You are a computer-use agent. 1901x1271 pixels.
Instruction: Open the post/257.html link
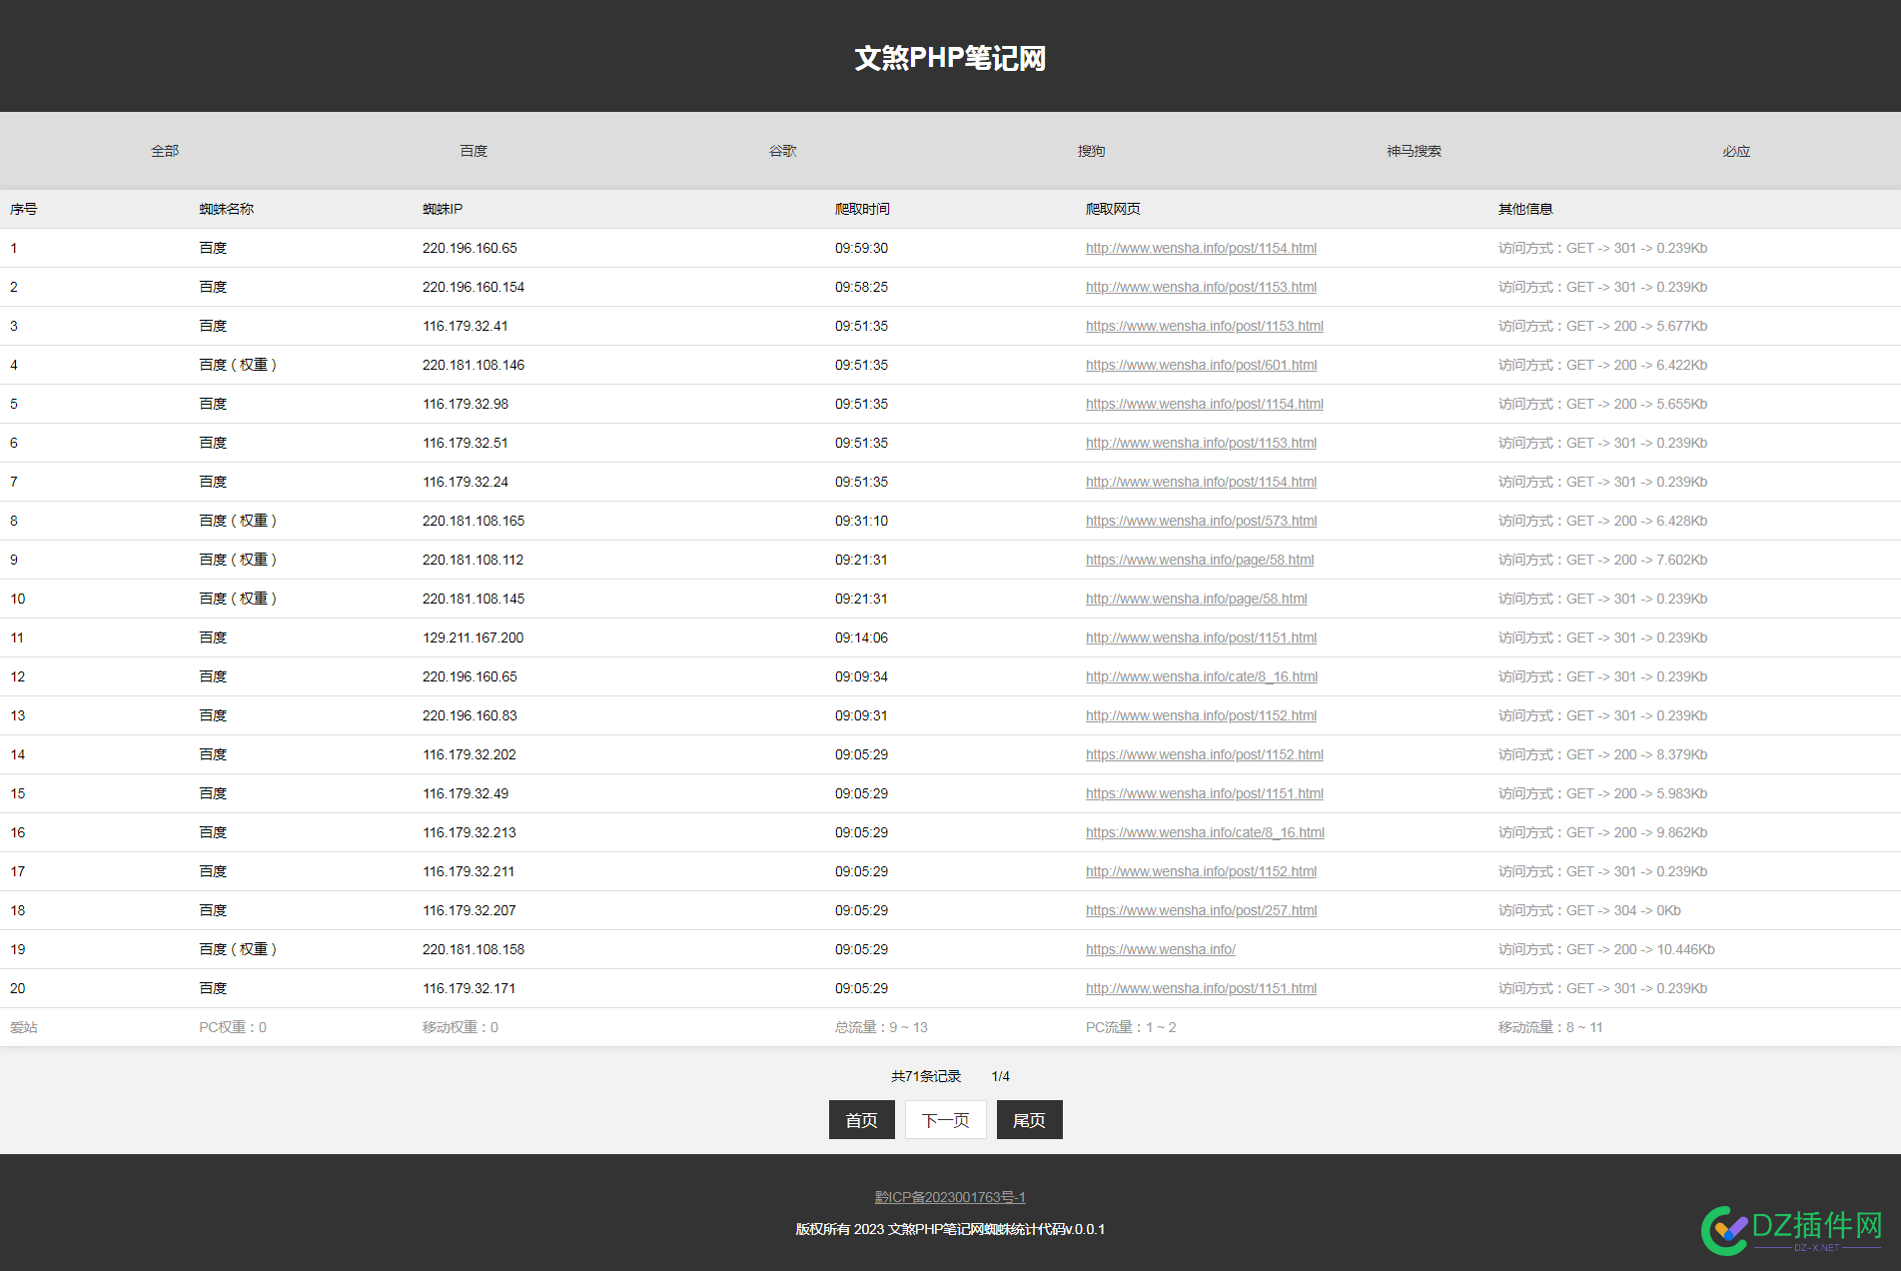click(x=1201, y=910)
